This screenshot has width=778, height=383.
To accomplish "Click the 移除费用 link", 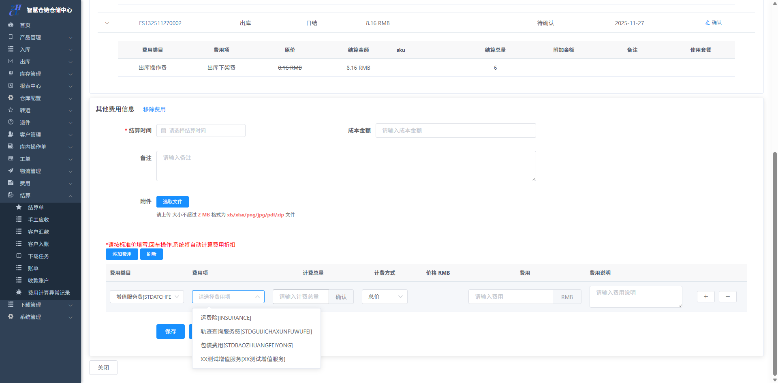I will pos(154,109).
